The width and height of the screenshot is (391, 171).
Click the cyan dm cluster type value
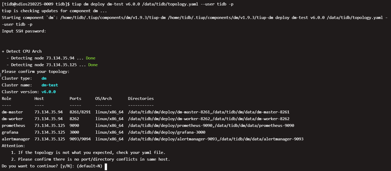(x=44, y=78)
